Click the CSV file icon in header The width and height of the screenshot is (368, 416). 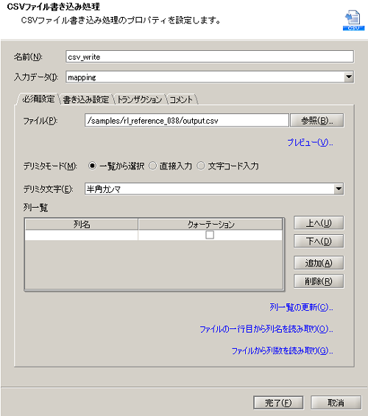[x=353, y=20]
